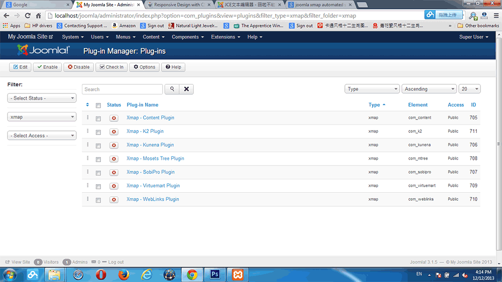502x282 pixels.
Task: Check the box for Xmap - Mosets Tree Plugin
Action: [98, 159]
